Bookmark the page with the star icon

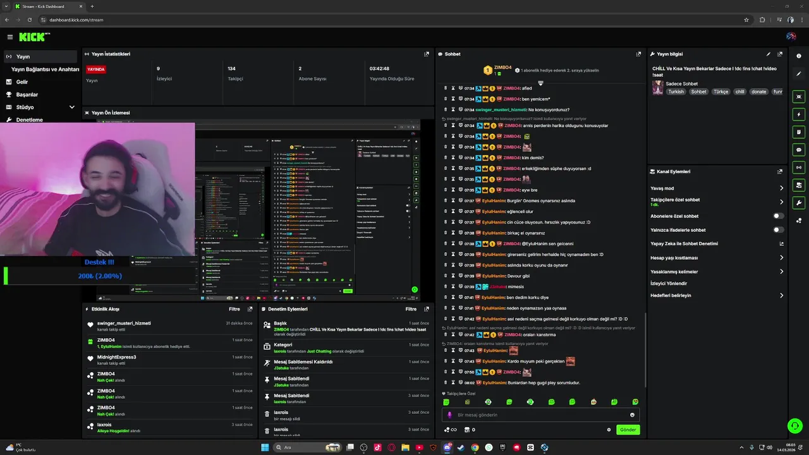click(746, 20)
